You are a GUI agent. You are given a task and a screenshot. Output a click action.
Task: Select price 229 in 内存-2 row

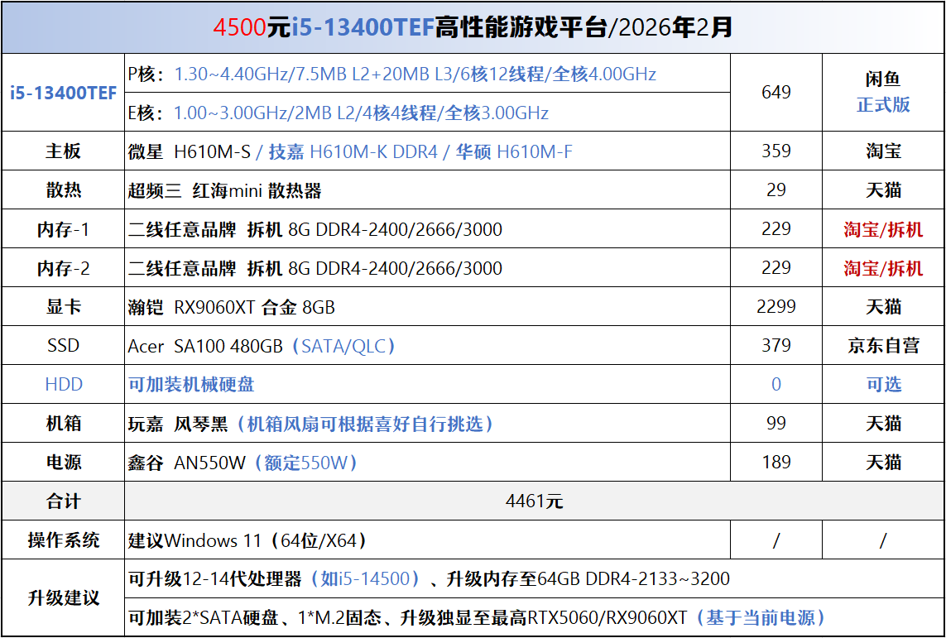[776, 268]
